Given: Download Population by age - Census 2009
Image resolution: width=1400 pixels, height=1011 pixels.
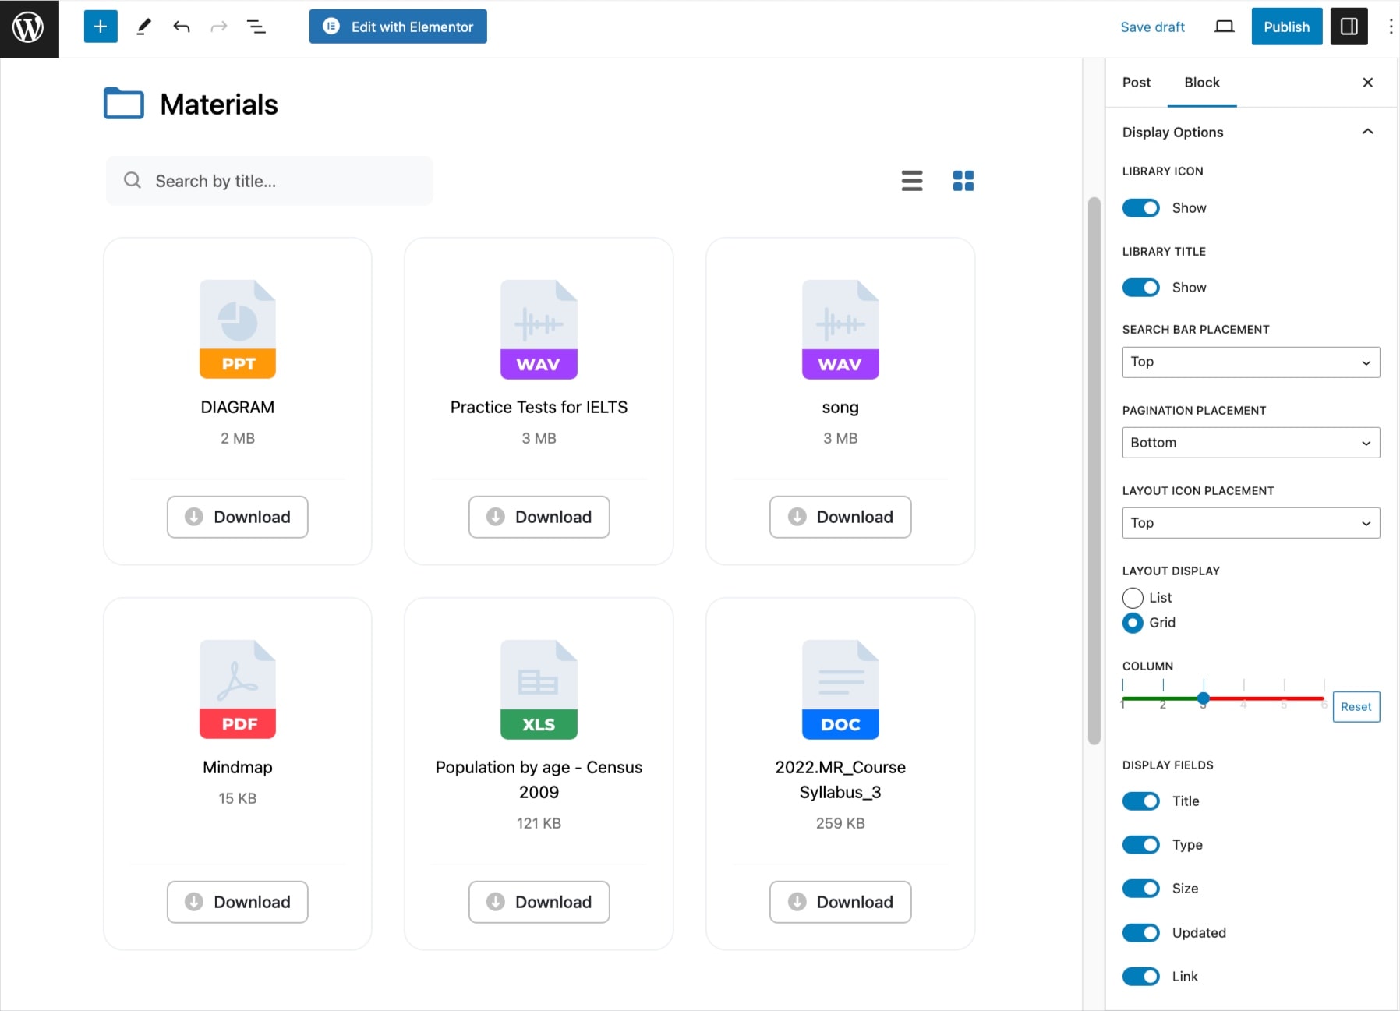Looking at the screenshot, I should [539, 902].
